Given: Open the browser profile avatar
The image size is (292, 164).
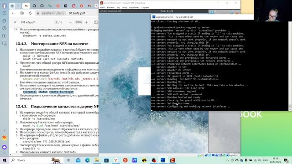Looking at the screenshot, I should click(x=5, y=6).
